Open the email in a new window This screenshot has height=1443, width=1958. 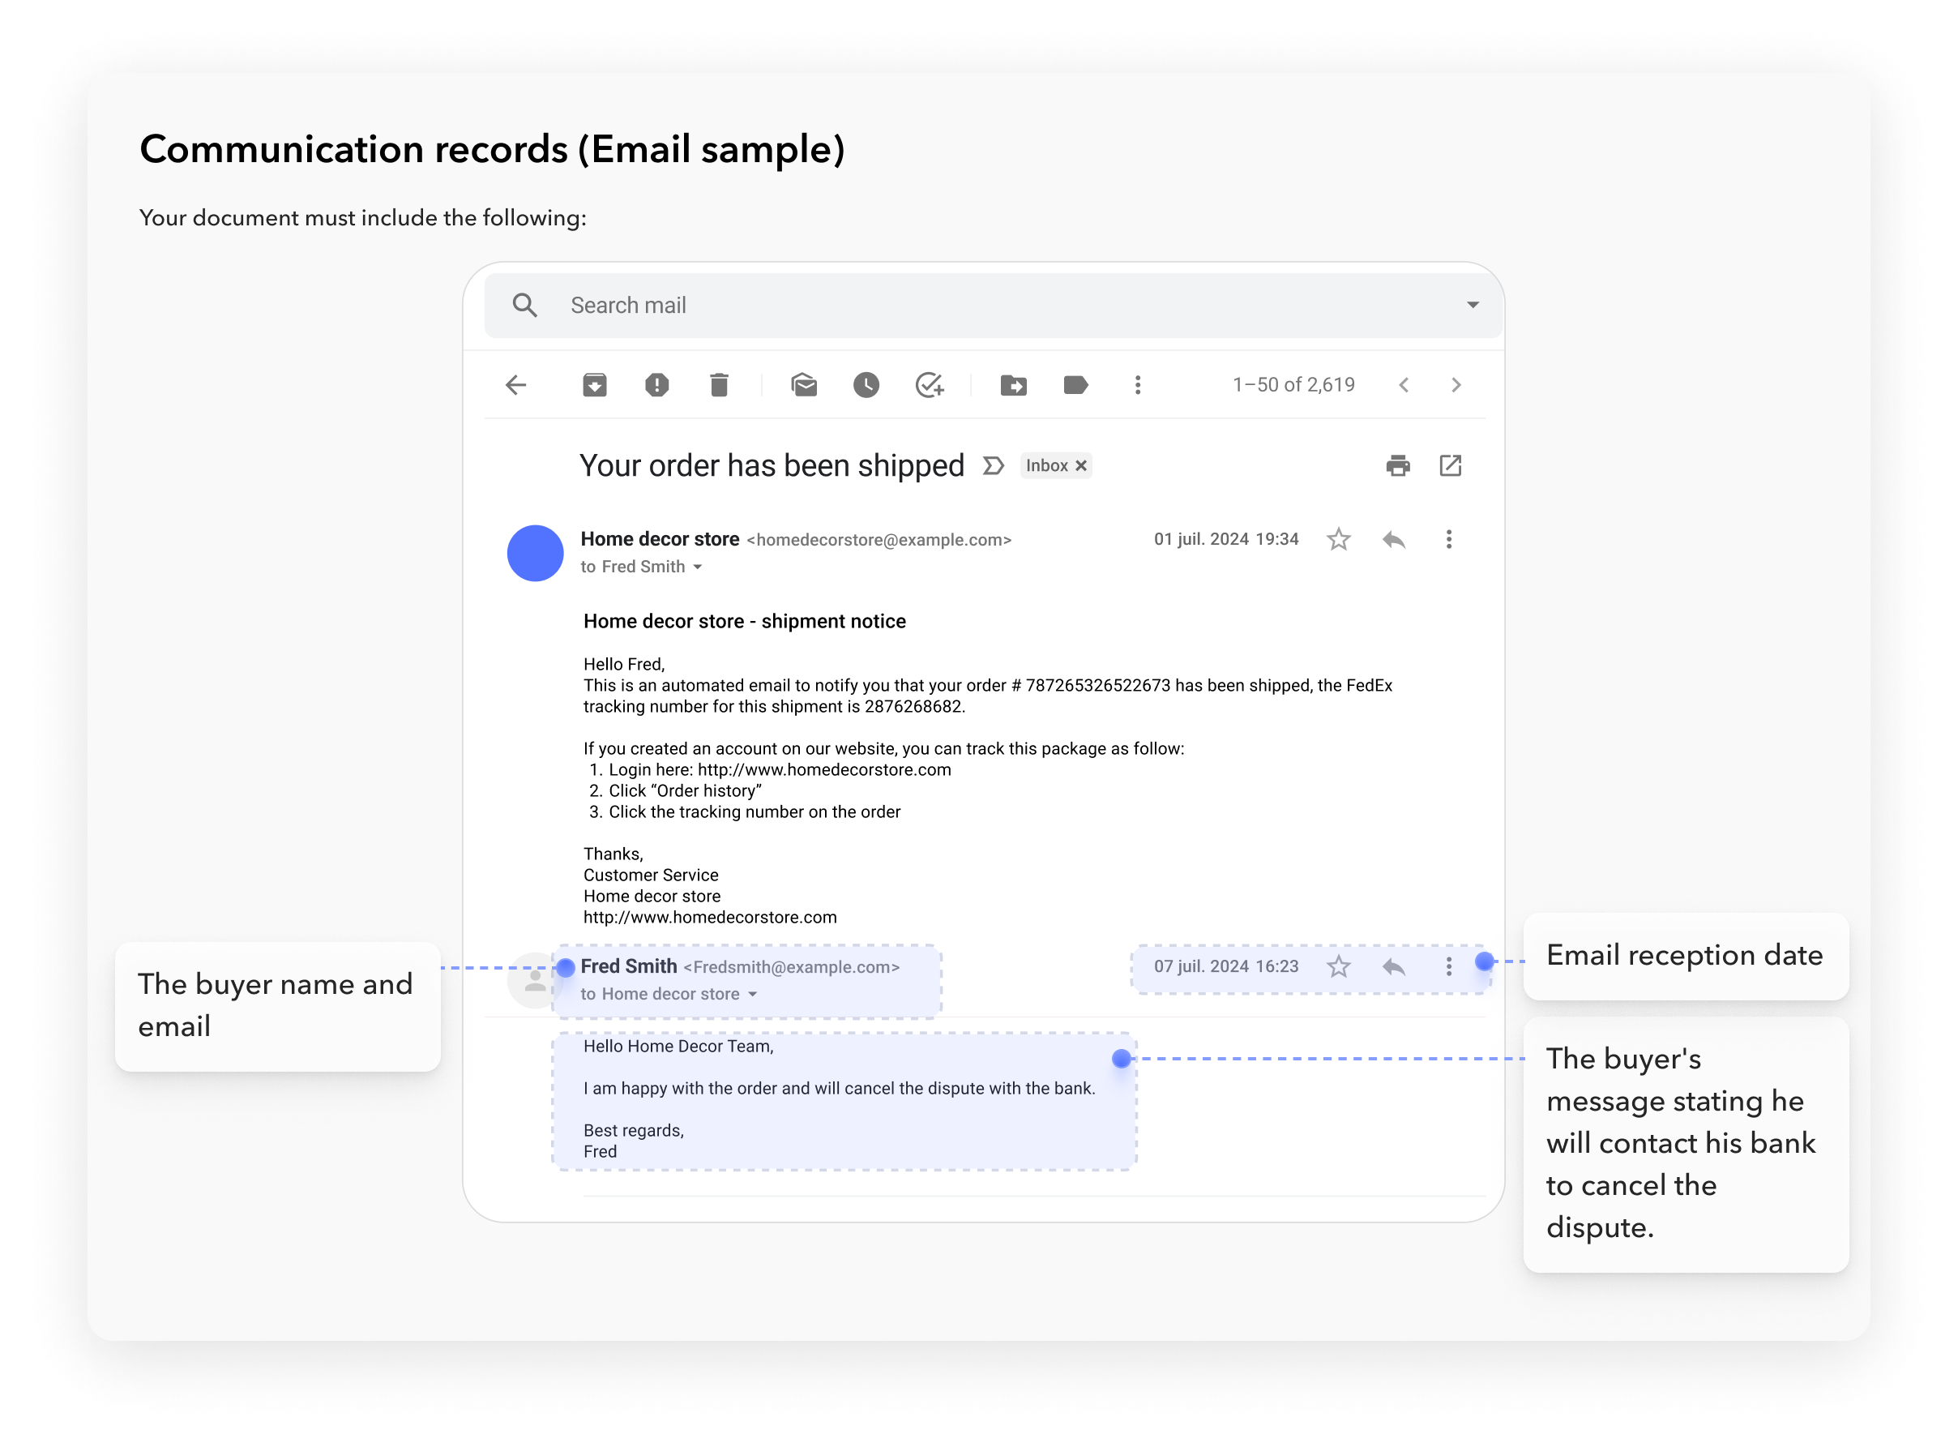tap(1451, 465)
